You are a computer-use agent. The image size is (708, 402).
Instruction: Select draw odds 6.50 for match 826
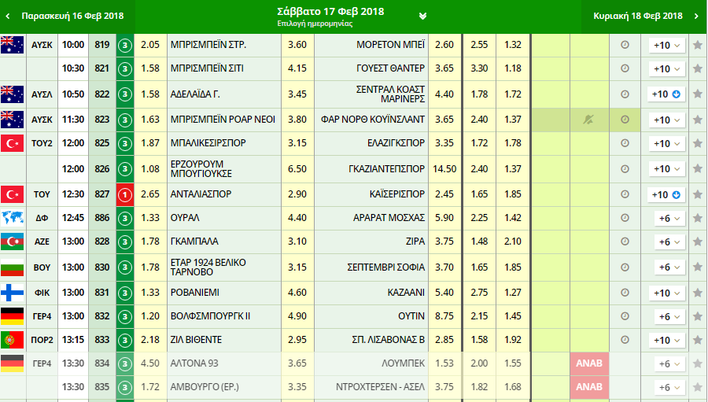[x=297, y=168]
